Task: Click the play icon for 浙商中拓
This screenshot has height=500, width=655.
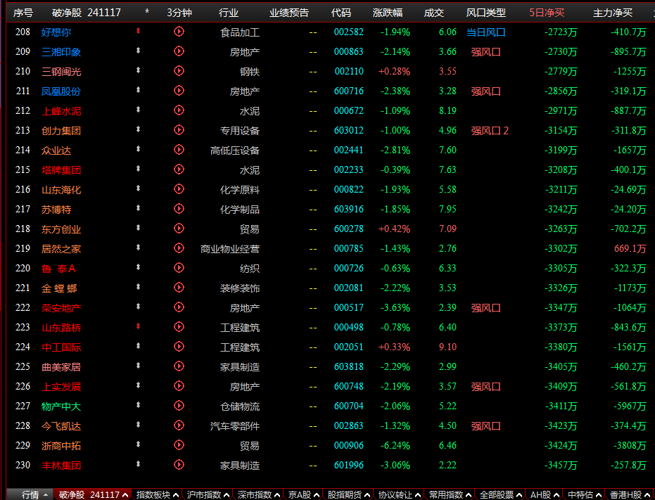Action: pyautogui.click(x=179, y=445)
